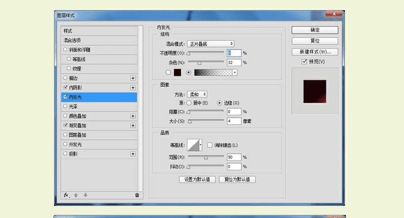Click the 阻塞 slider track

(206, 112)
